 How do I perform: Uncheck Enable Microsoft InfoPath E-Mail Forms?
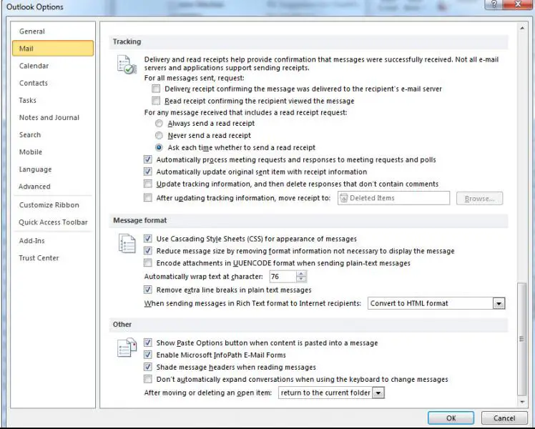tap(148, 355)
